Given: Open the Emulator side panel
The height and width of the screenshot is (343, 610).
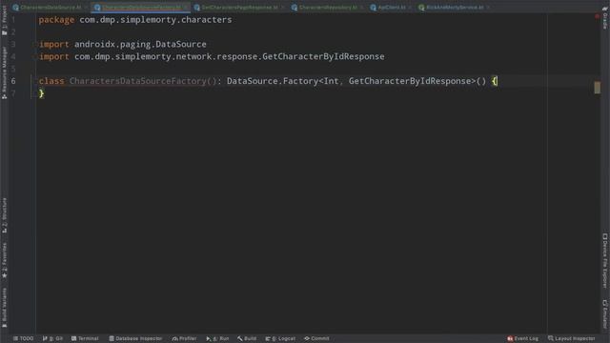Looking at the screenshot, I should tap(605, 313).
